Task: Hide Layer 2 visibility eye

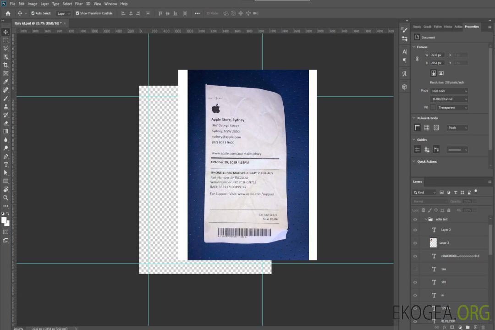Action: 415,230
